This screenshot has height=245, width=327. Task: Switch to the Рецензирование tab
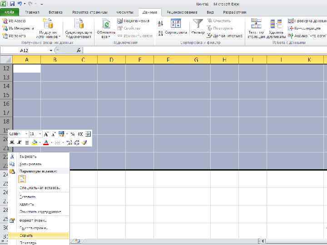182,12
